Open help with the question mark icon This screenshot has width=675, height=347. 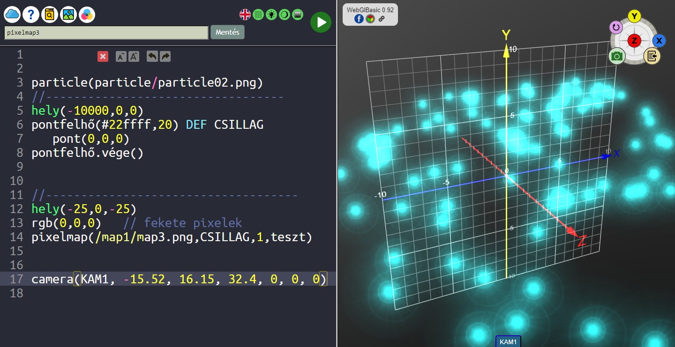click(x=31, y=15)
